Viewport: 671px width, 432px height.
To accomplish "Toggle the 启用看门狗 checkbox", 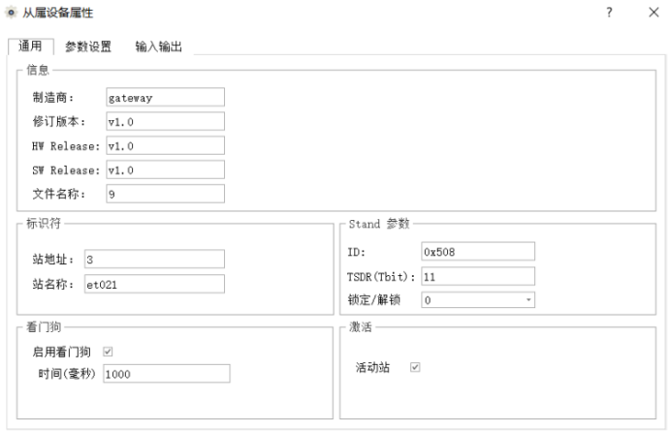I will [x=108, y=352].
